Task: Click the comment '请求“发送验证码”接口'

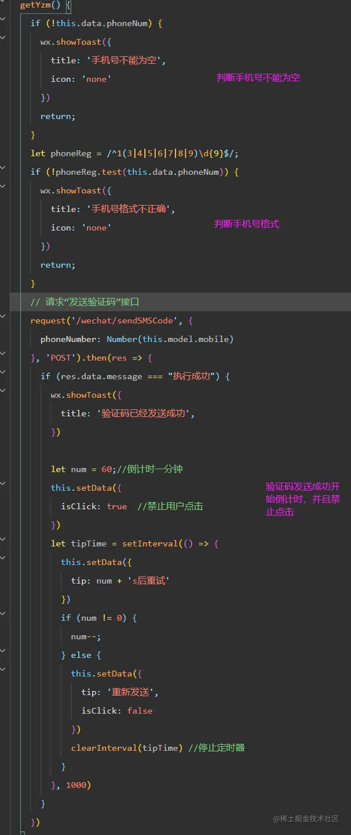Action: tap(85, 302)
